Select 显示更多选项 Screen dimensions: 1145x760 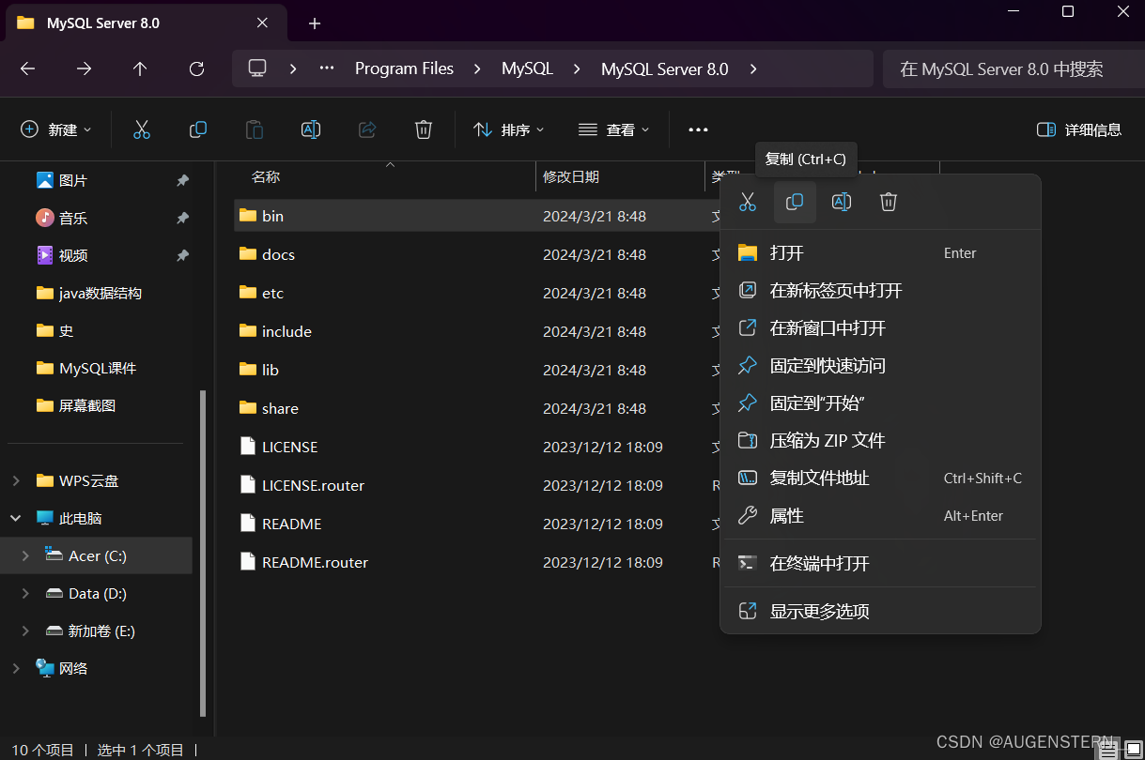coord(880,611)
